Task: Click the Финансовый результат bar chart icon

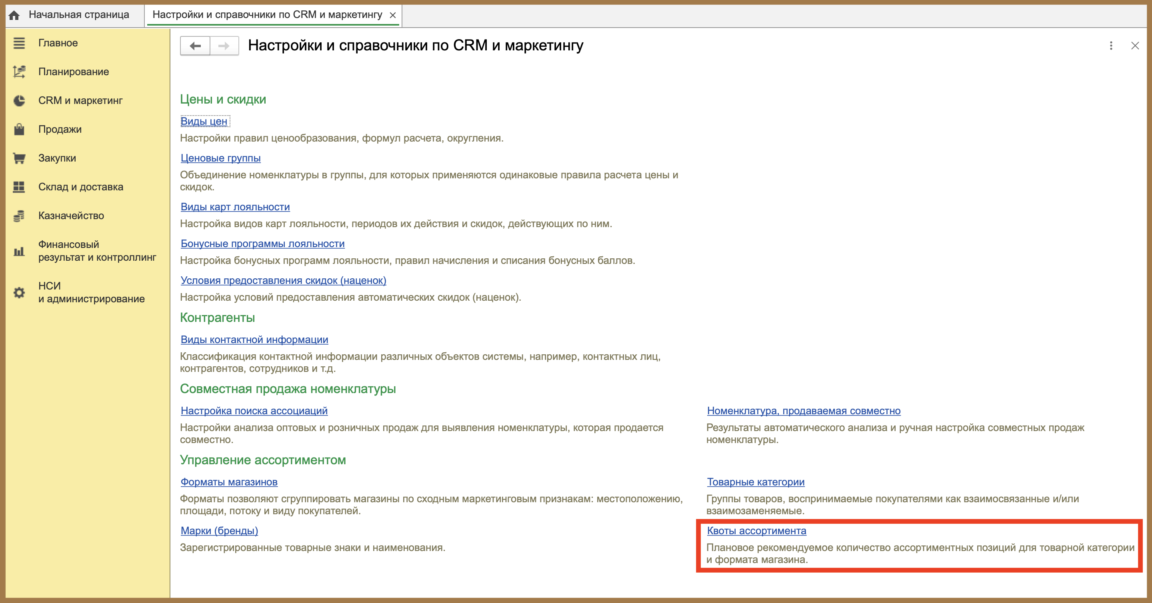Action: coord(19,251)
